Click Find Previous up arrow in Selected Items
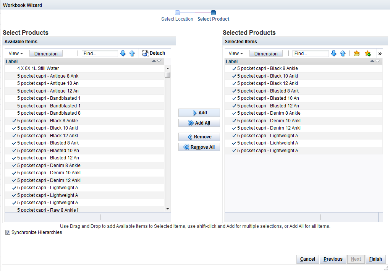Image resolution: width=390 pixels, height=271 pixels. (x=343, y=53)
